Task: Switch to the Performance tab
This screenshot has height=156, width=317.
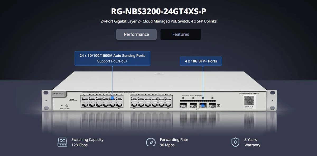Action: [136, 34]
